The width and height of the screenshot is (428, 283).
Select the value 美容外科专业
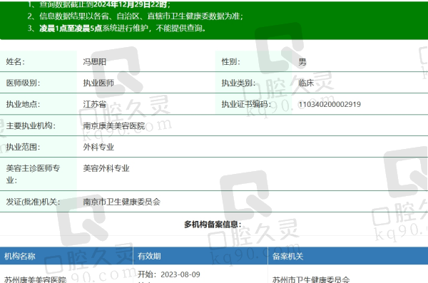point(106,168)
